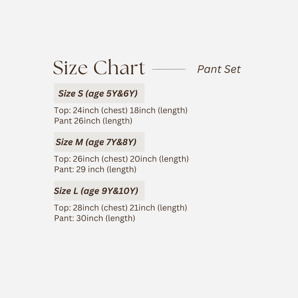Image resolution: width=298 pixels, height=298 pixels.
Task: Click the 20inch (length) top measurement
Action: click(x=159, y=159)
